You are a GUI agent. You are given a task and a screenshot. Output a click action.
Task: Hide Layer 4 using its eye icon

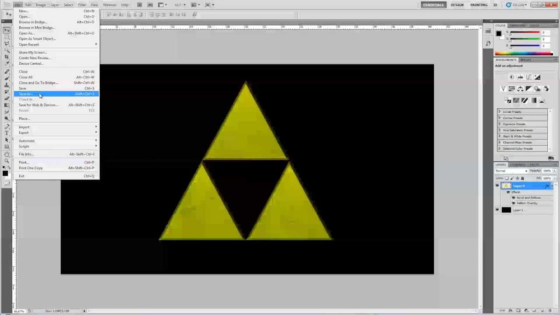[497, 186]
